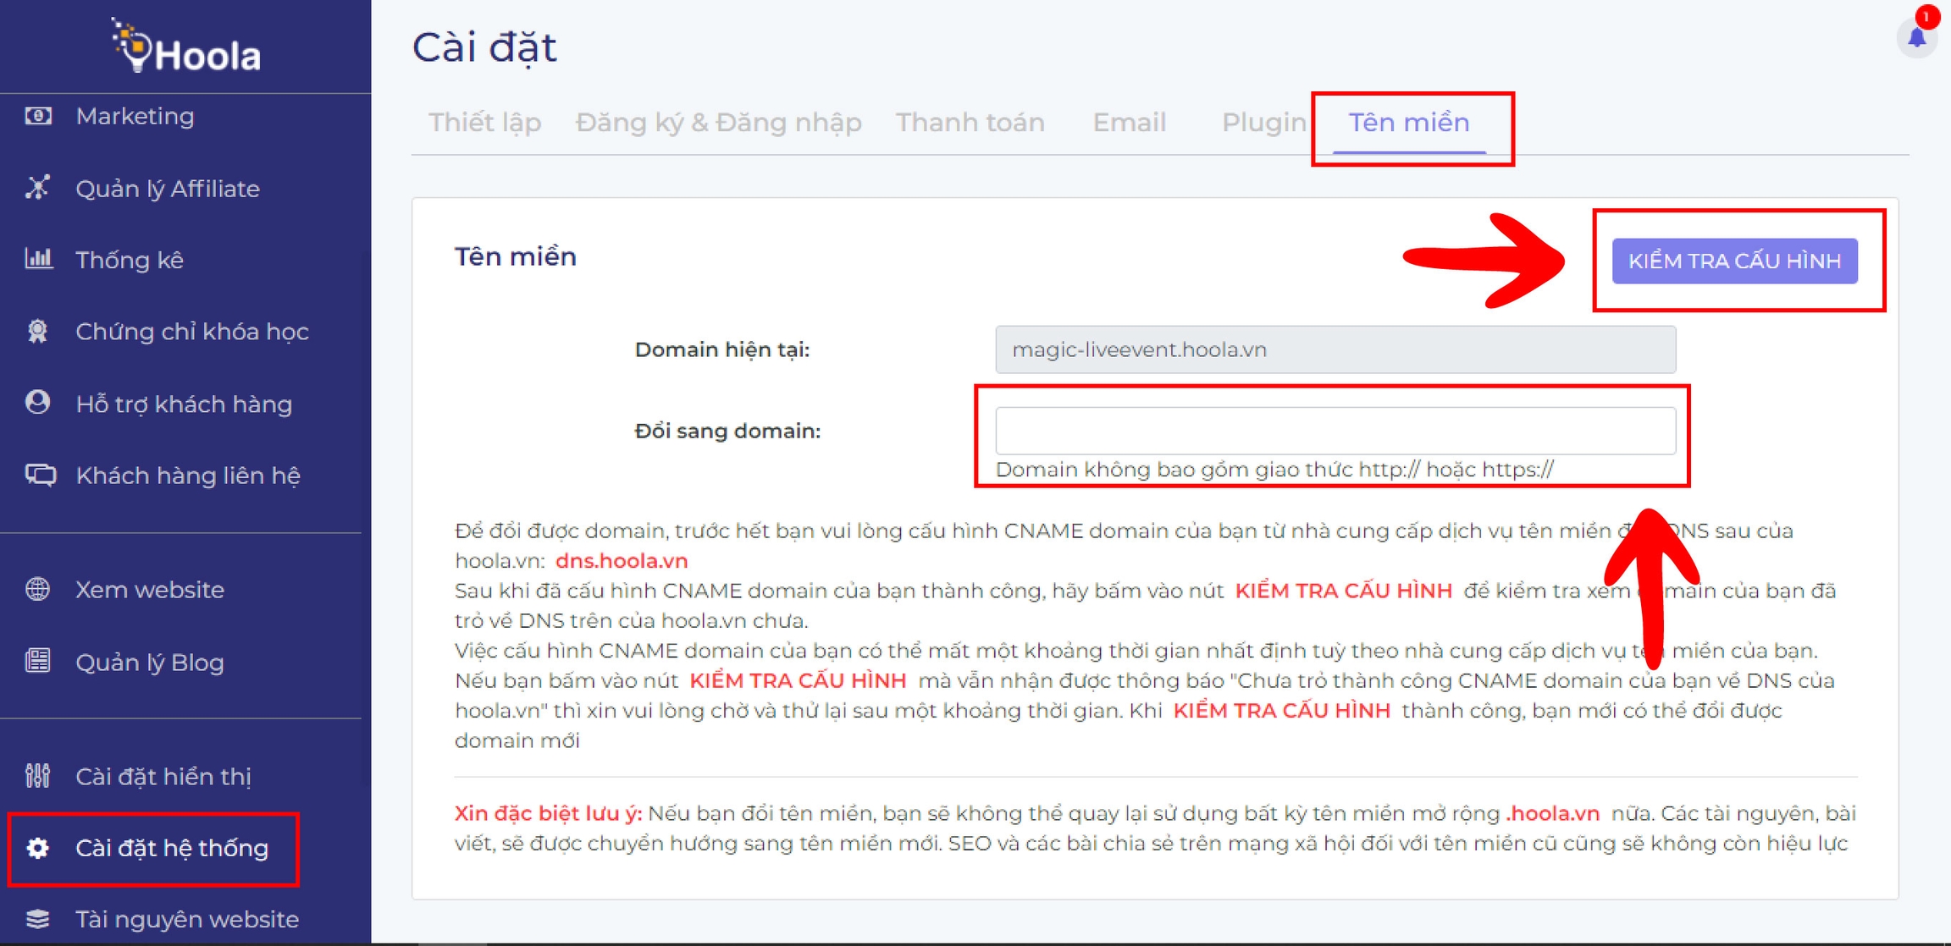
Task: Click the Tài nguyên website layers icon
Action: click(38, 918)
